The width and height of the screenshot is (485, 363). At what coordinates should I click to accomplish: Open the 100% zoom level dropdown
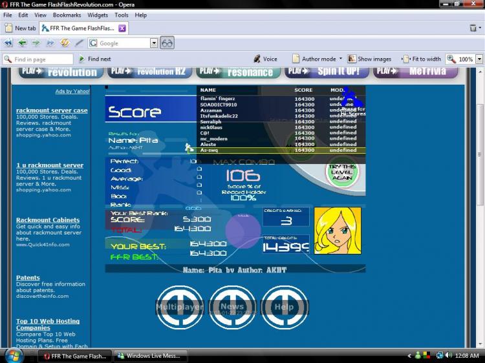479,59
